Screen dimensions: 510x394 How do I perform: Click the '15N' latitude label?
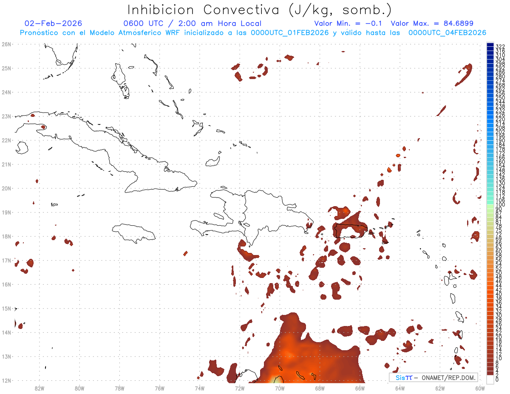click(6, 308)
